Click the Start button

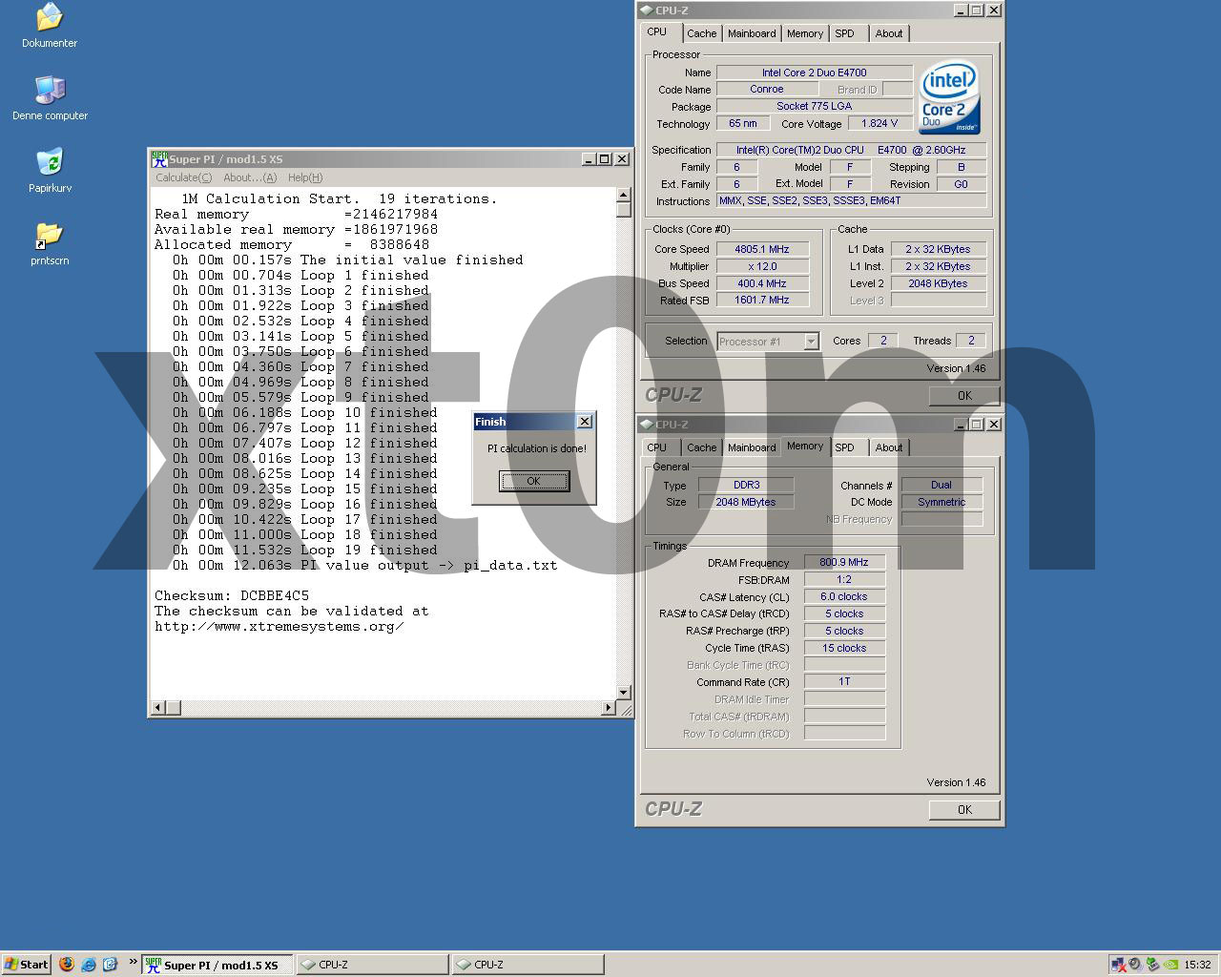(26, 965)
